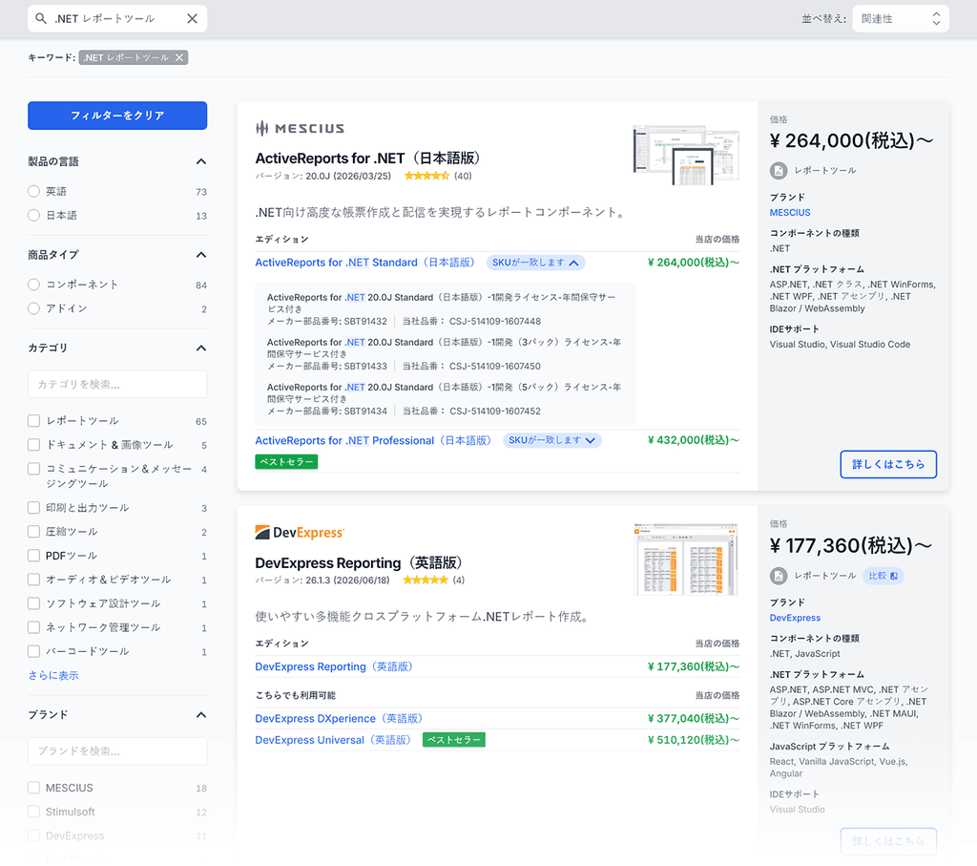Open ActiveReports for .NET Professional edition link
The height and width of the screenshot is (866, 977).
click(x=374, y=440)
